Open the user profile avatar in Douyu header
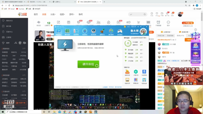 pos(180,14)
